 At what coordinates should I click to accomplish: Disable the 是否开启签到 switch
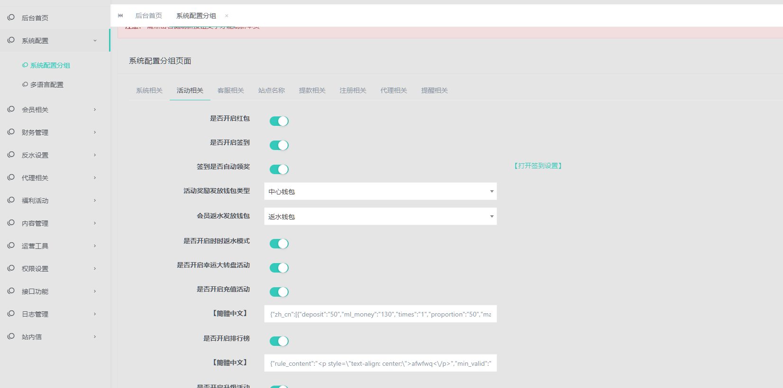(279, 145)
